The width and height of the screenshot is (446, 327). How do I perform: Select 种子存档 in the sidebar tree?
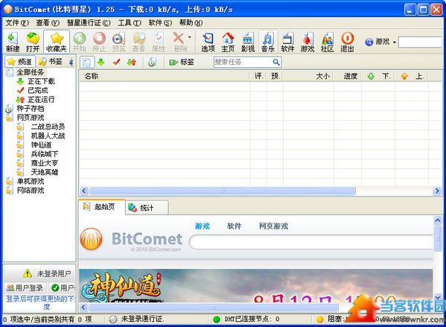click(30, 109)
